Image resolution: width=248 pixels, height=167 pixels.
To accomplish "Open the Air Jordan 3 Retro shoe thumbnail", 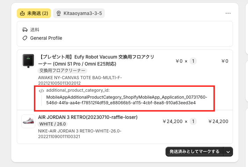I will coord(28,121).
